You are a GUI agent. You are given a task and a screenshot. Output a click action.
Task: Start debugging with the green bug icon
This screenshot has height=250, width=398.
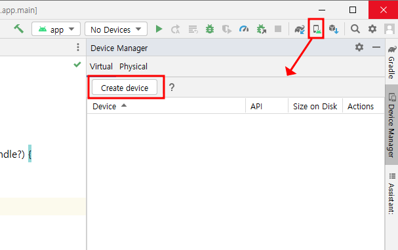point(210,29)
